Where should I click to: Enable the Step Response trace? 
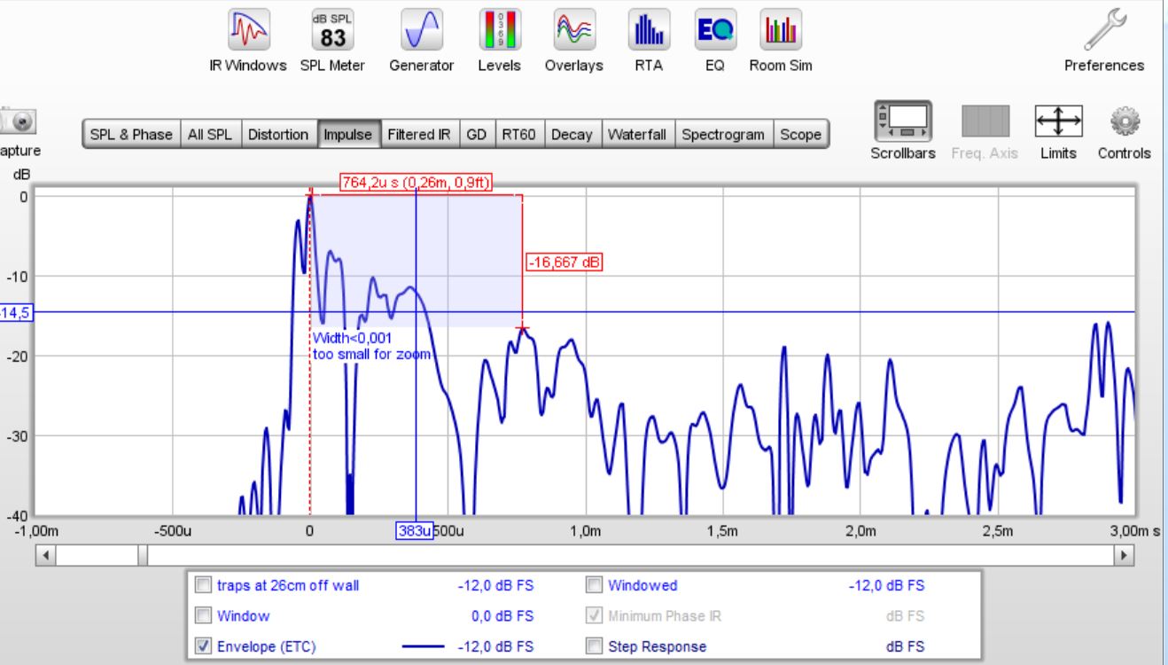pyautogui.click(x=595, y=646)
